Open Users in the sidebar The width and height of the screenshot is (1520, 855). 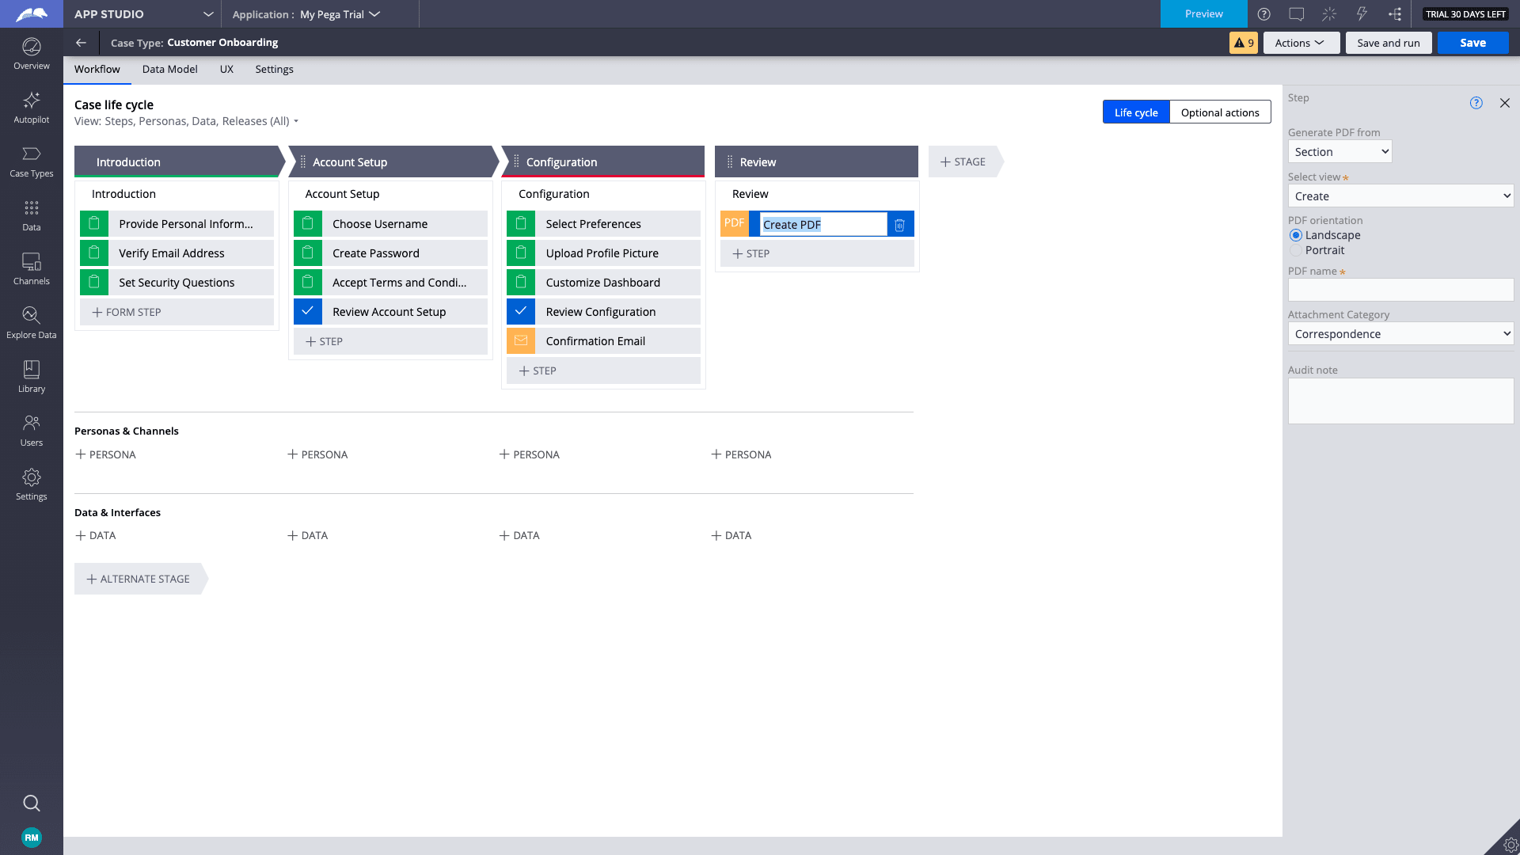(32, 431)
